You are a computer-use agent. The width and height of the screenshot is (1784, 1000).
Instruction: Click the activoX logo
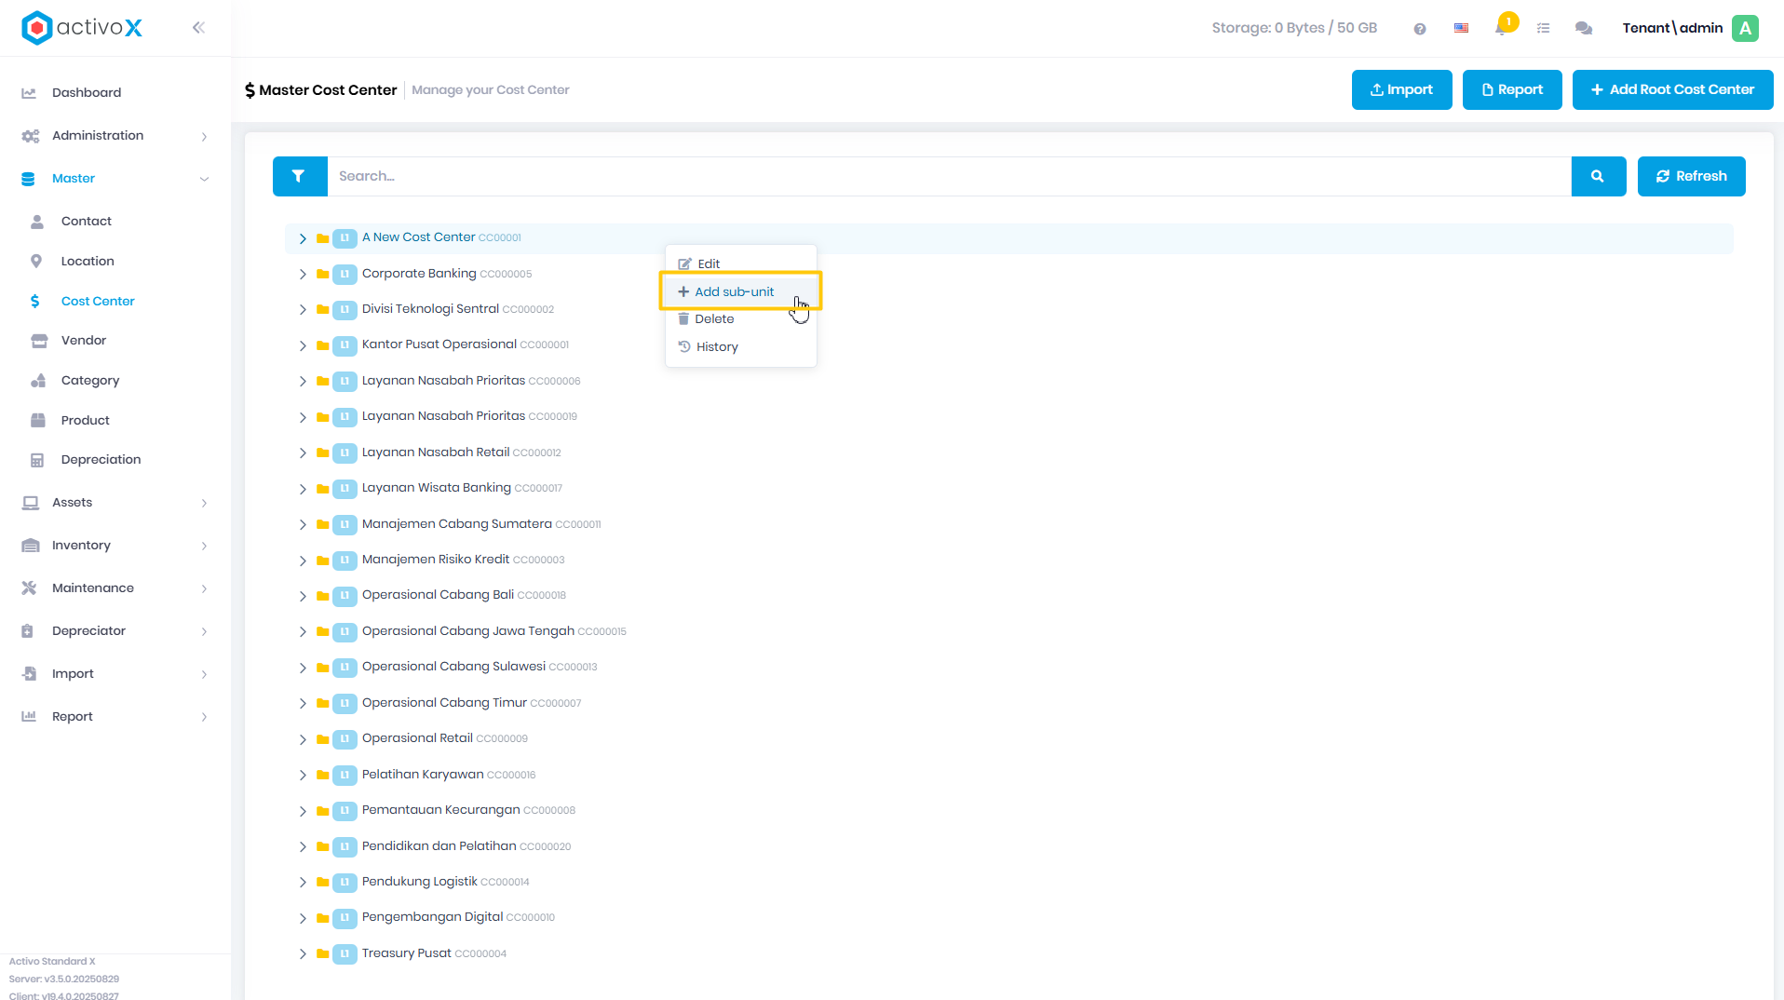tap(82, 28)
